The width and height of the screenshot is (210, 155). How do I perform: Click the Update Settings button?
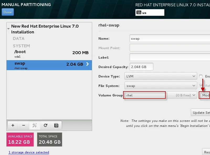[x=201, y=112]
